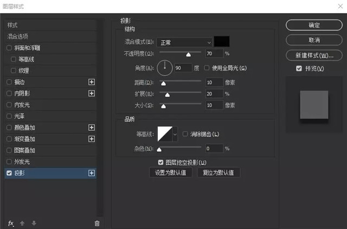Click the plus icon beside 颜色叠加

(92, 128)
